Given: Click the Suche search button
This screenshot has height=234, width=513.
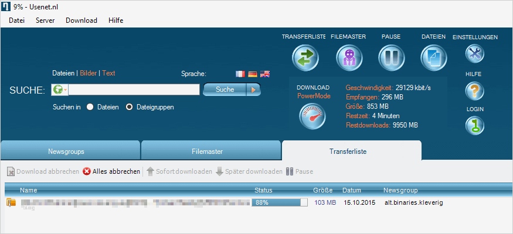Looking at the screenshot, I should coord(225,90).
